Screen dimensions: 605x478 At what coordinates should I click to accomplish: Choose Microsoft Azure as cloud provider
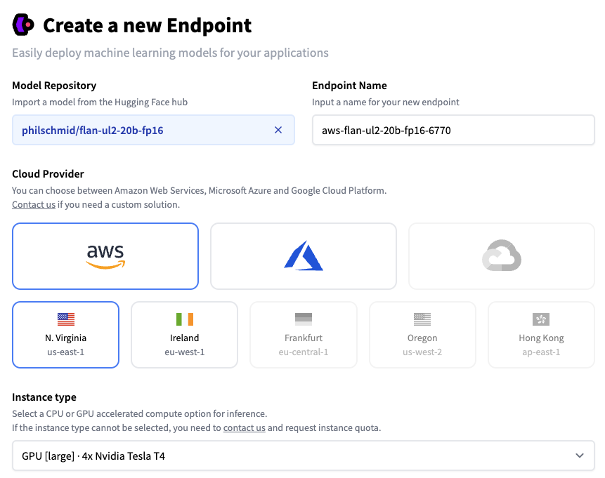point(303,255)
